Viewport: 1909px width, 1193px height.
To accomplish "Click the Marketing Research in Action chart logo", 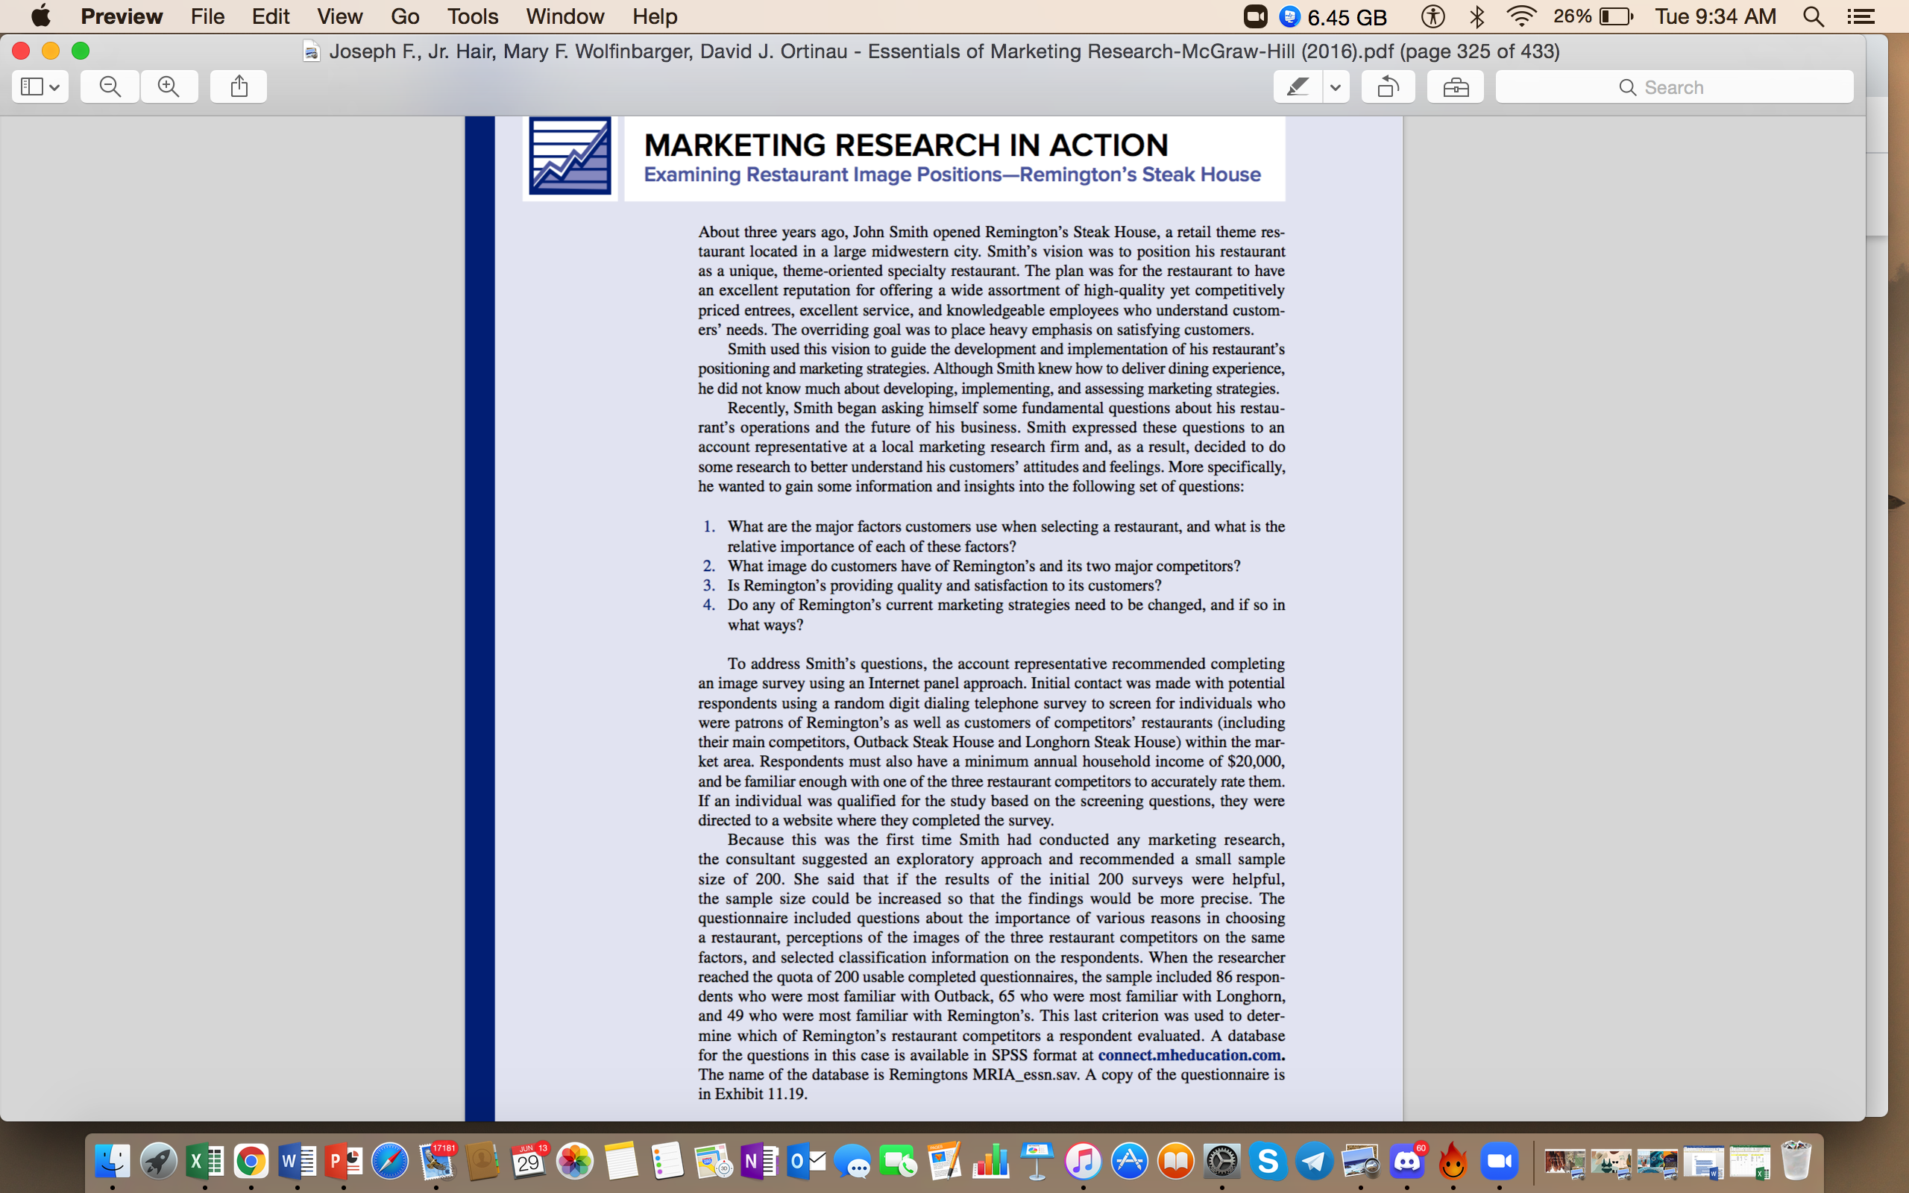I will [x=570, y=155].
